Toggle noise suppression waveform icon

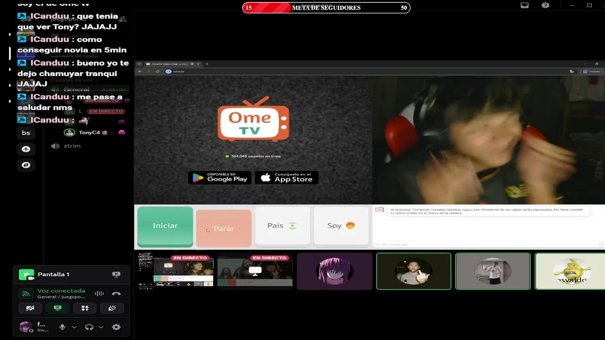tap(99, 293)
